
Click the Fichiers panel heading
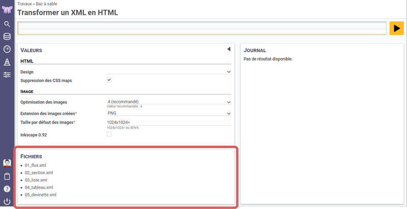[31, 157]
